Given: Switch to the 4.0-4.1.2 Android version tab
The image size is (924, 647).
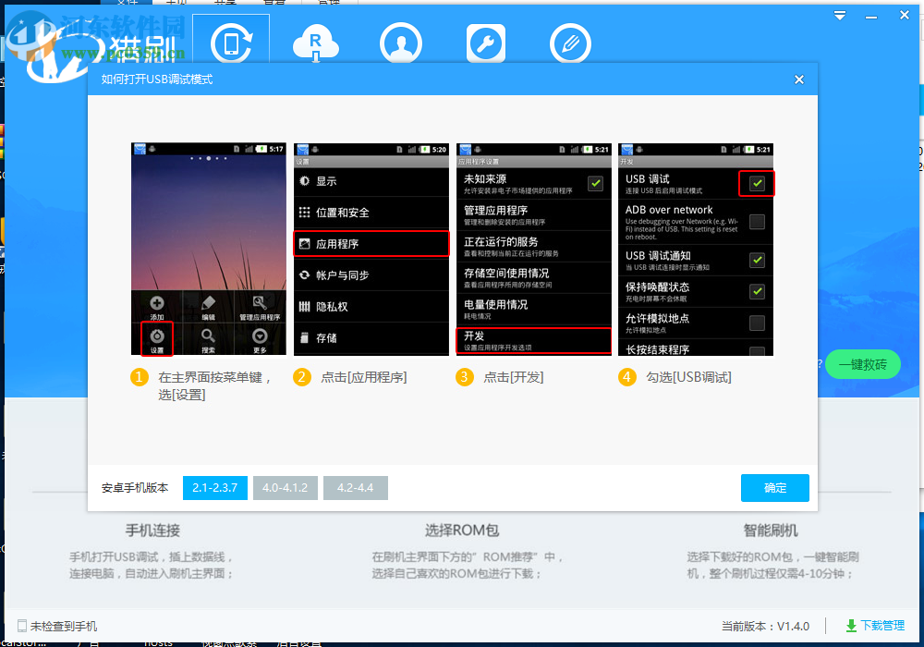Looking at the screenshot, I should click(x=285, y=488).
